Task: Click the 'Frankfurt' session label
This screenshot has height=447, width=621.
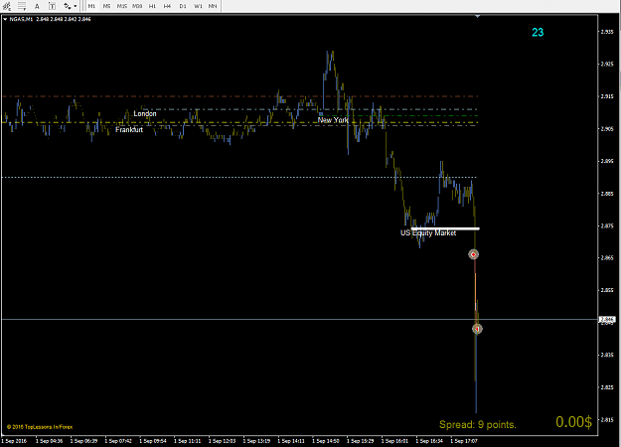Action: coord(129,129)
